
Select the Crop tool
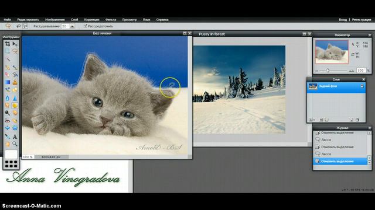[8, 44]
